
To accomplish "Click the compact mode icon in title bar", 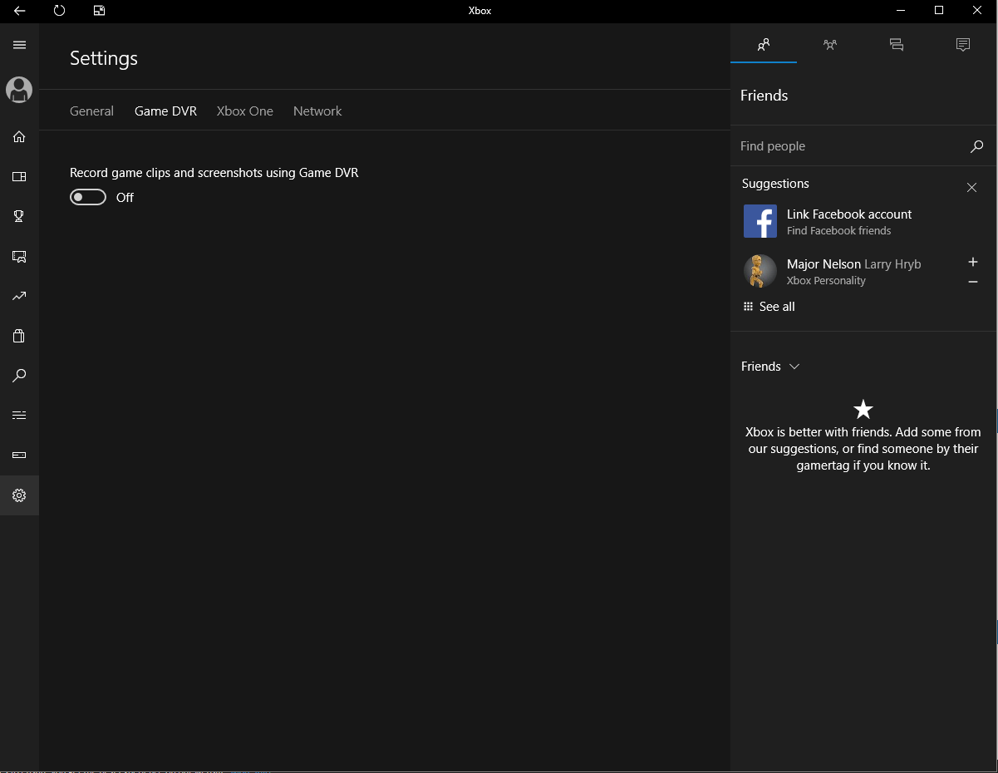I will point(100,11).
